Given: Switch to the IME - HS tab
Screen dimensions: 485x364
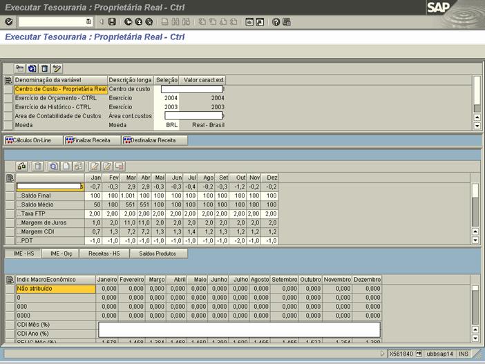Looking at the screenshot, I should pyautogui.click(x=23, y=253).
